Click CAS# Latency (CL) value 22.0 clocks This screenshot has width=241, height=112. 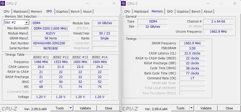click(x=192, y=53)
